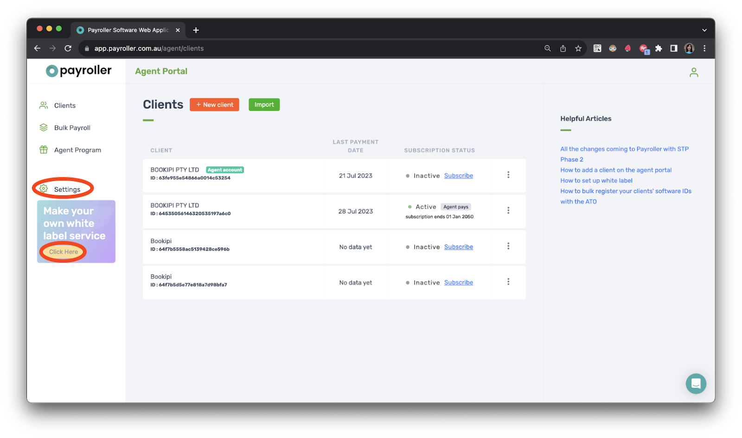This screenshot has width=742, height=438.
Task: Subscribe the Bookipi client ending 8bfa7
Action: [458, 283]
